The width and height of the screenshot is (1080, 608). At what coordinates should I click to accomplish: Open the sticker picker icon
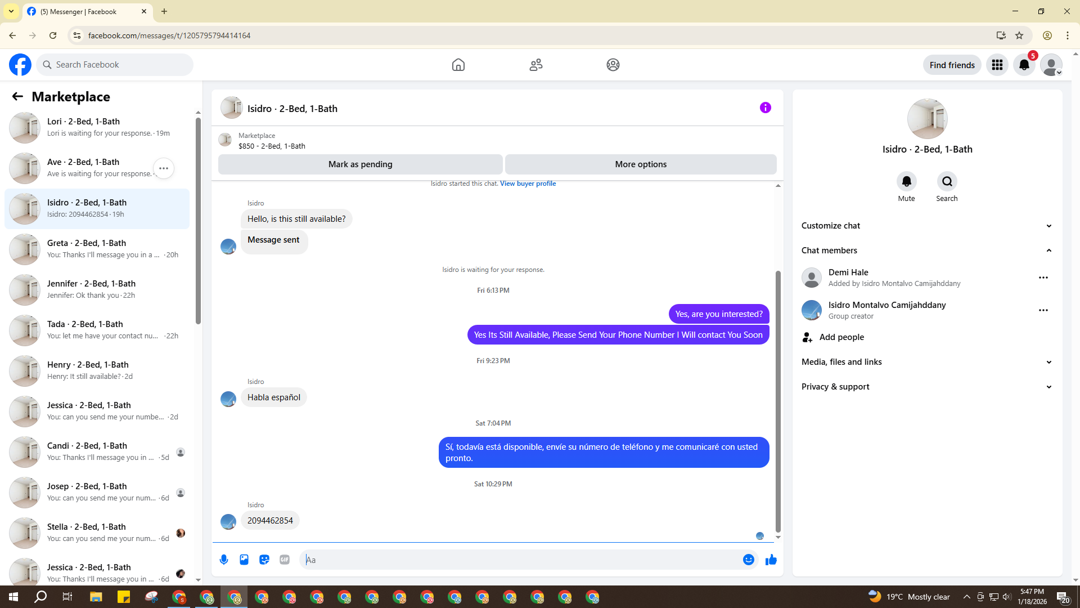264,560
